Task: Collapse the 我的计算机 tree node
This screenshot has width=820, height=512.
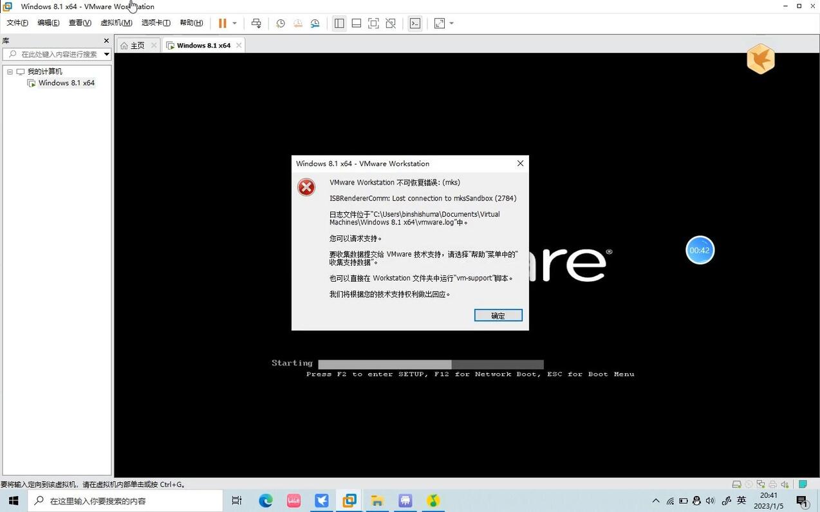Action: coord(10,71)
